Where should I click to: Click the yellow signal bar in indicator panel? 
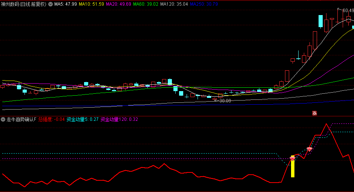click(292, 169)
